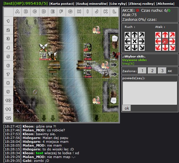Select Zaslona level 3
The image size is (179, 163).
162,71
